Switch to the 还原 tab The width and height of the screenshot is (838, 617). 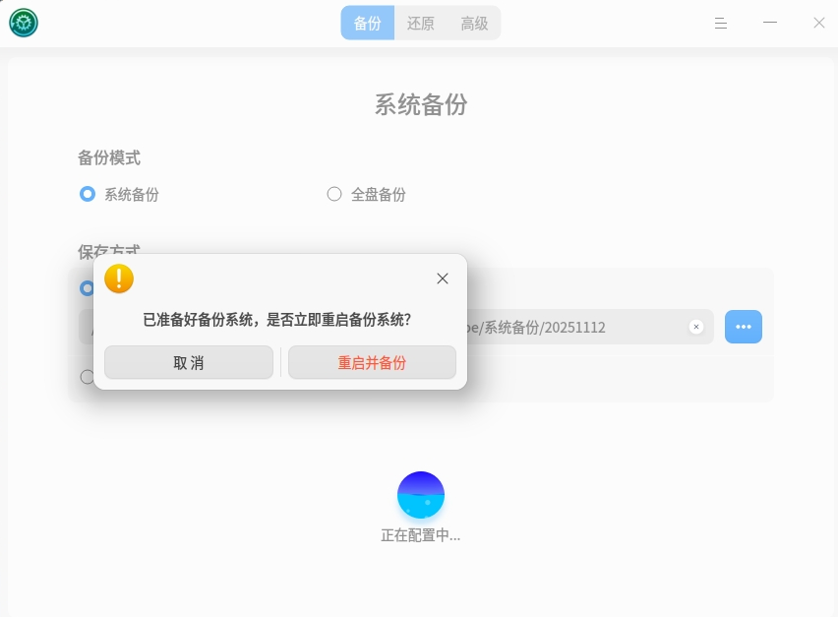tap(421, 23)
